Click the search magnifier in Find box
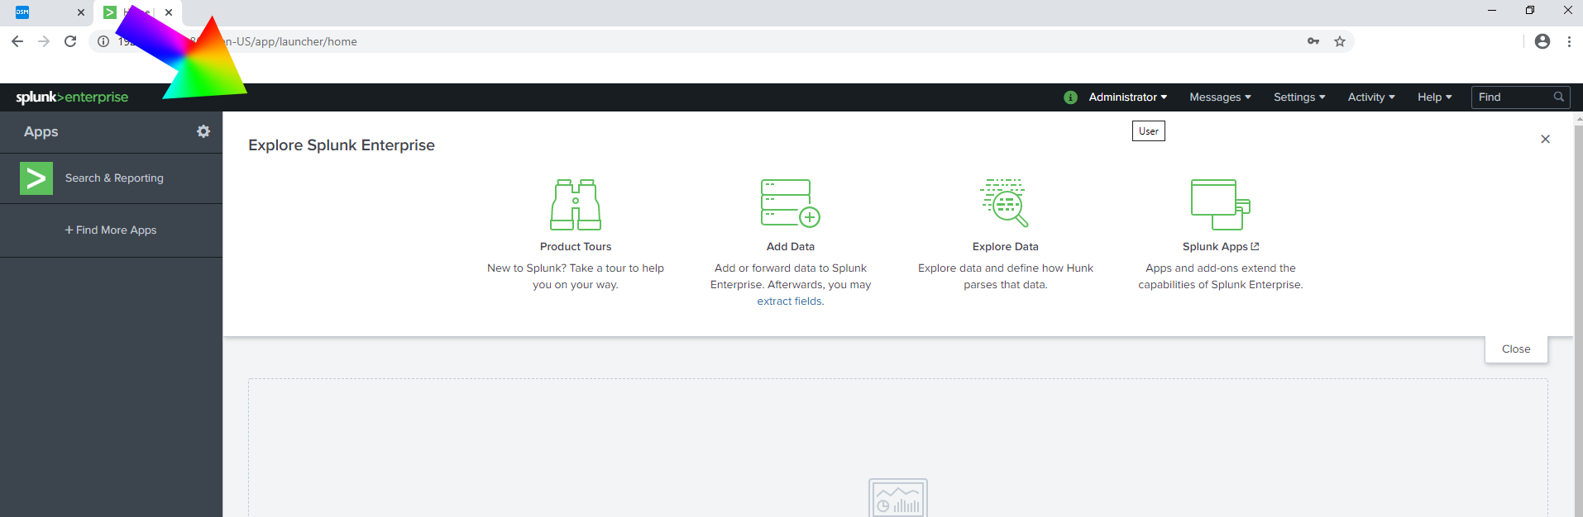The height and width of the screenshot is (517, 1583). click(x=1558, y=97)
